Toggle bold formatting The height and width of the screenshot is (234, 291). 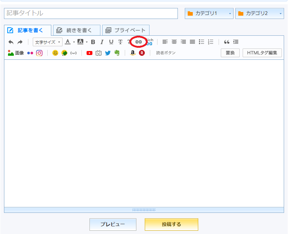(93, 42)
